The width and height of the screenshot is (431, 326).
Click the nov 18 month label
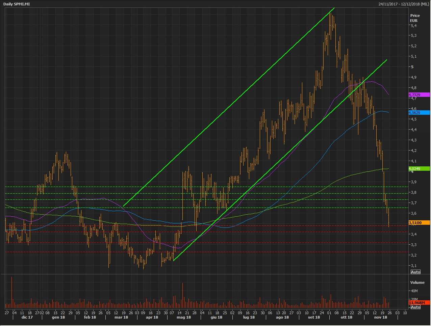[x=380, y=317]
